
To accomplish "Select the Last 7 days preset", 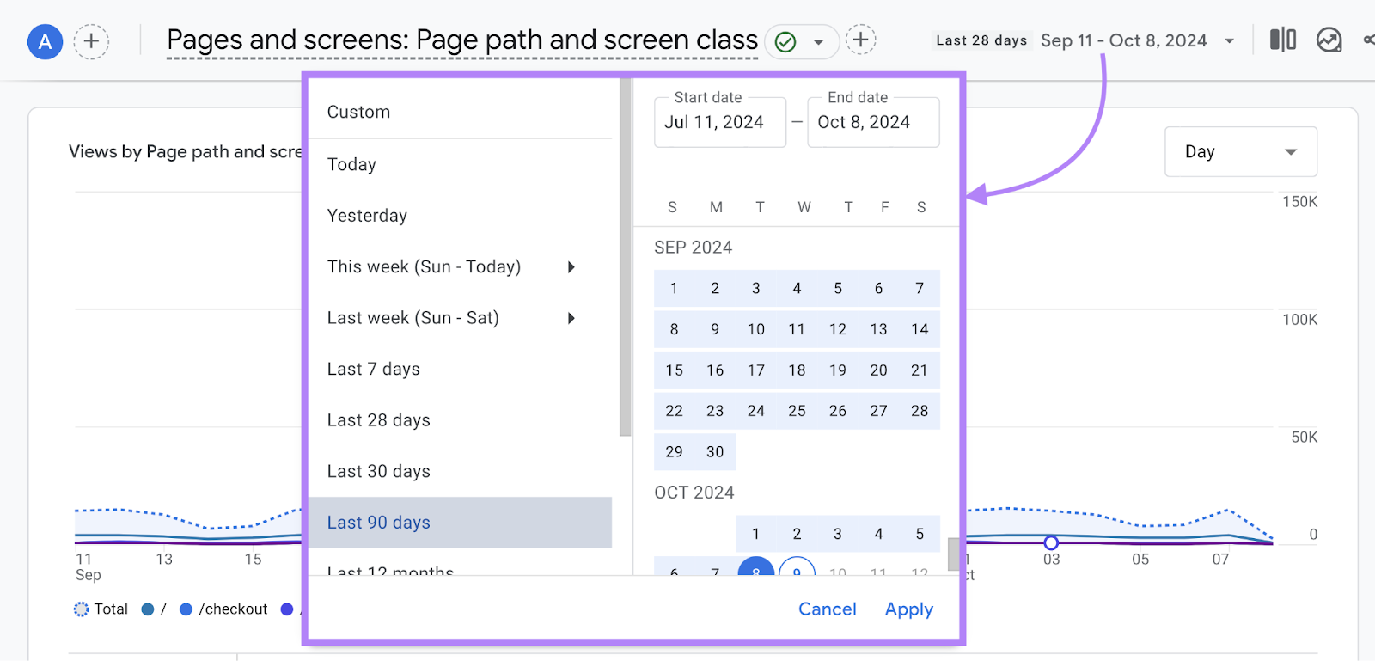I will coord(460,369).
